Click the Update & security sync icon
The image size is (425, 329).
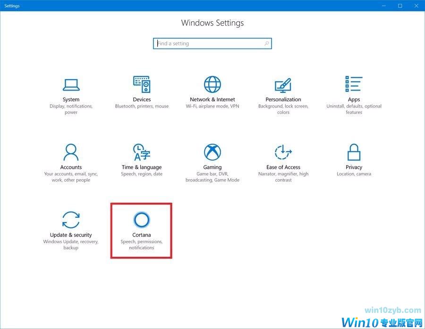click(71, 220)
